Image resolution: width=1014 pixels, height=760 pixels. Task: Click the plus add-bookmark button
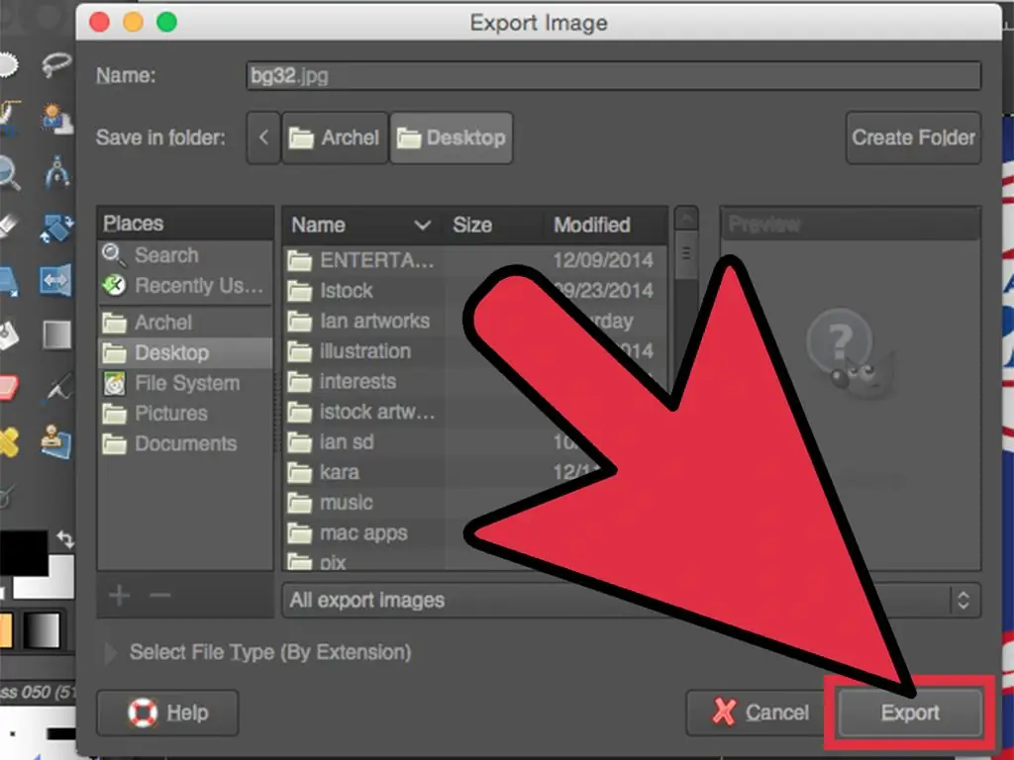tap(120, 595)
